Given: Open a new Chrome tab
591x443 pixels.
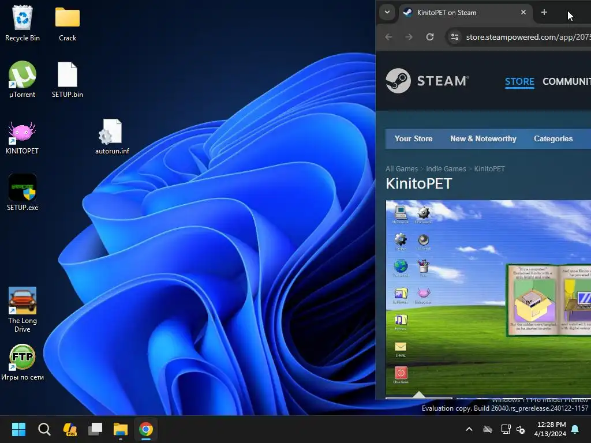Looking at the screenshot, I should [544, 13].
